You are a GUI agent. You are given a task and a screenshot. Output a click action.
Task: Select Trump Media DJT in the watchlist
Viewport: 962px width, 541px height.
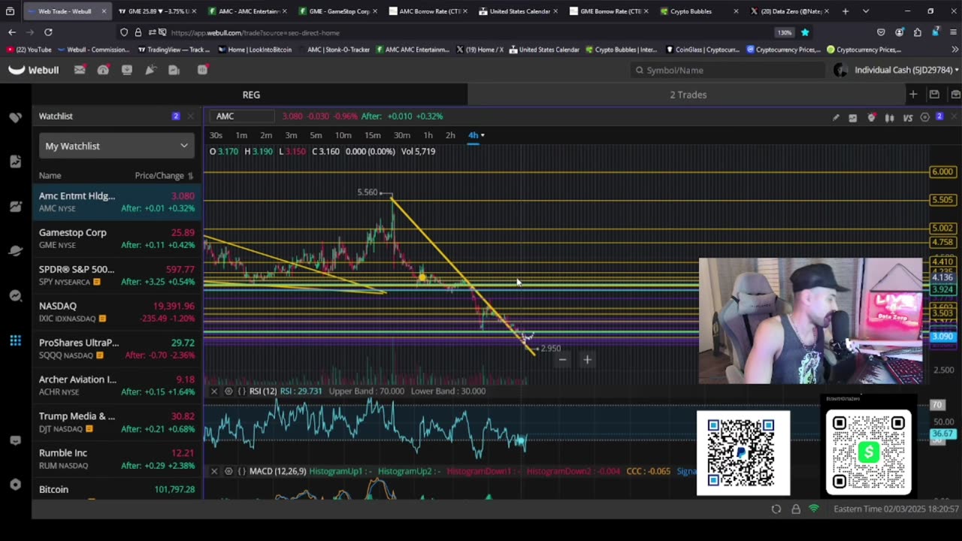point(116,422)
